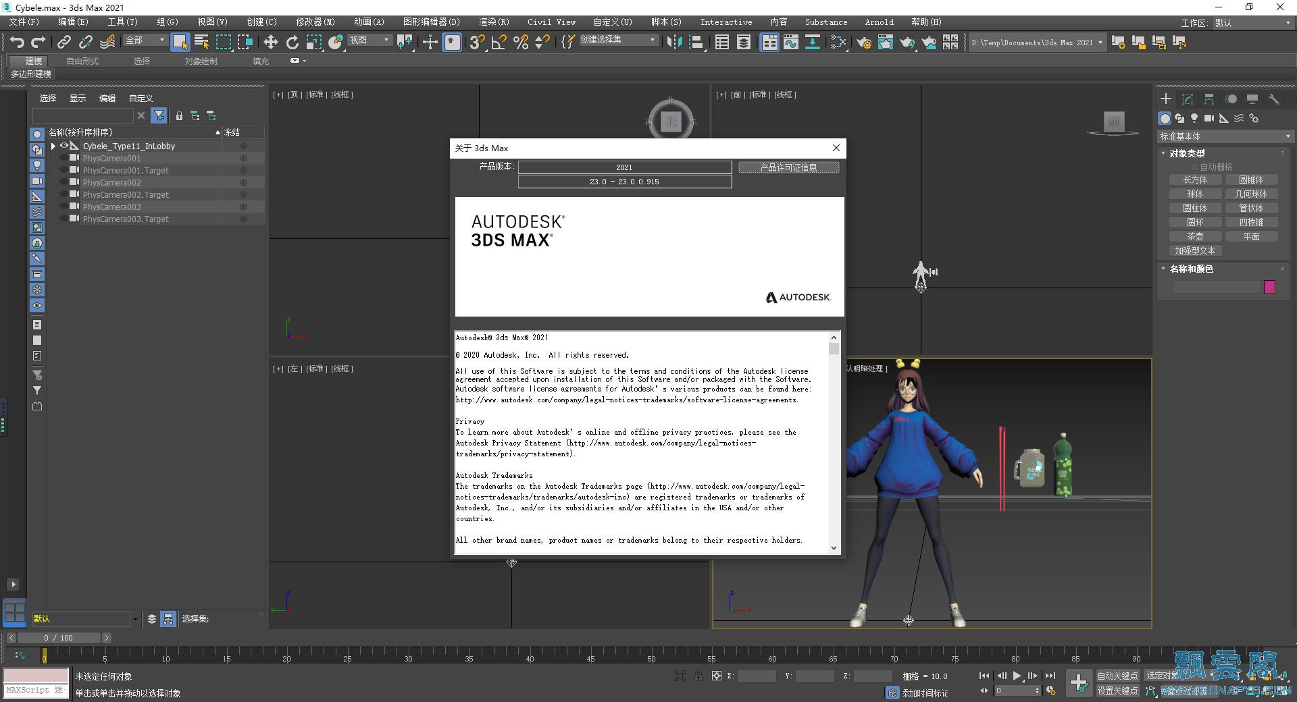Expand the Cybele_Type11_InLobby tree node
This screenshot has height=702, width=1297.
point(53,146)
